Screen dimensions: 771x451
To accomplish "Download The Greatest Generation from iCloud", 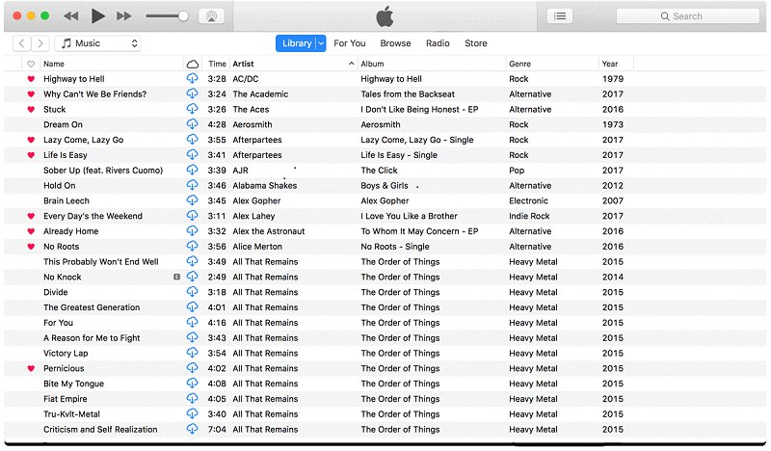I will [x=192, y=306].
